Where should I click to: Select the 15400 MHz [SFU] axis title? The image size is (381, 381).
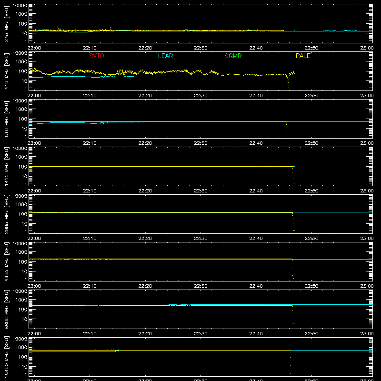point(6,357)
